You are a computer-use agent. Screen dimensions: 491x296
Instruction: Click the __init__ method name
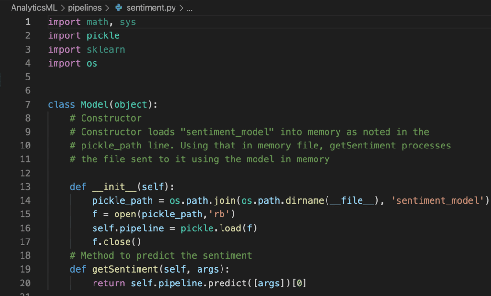(113, 187)
